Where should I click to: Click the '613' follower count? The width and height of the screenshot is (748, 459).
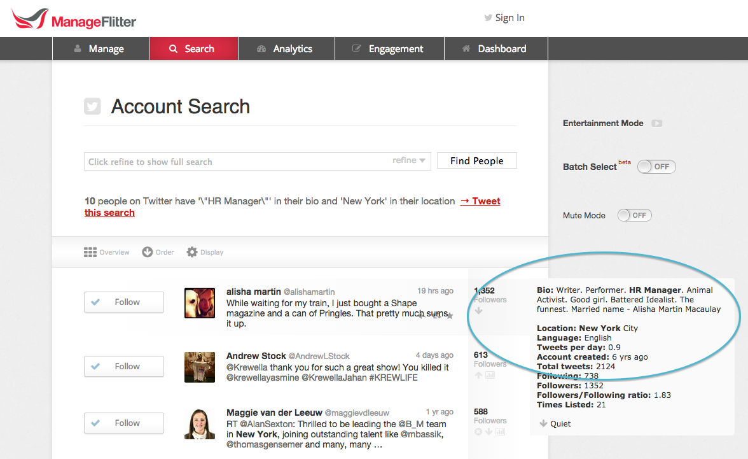pos(481,355)
